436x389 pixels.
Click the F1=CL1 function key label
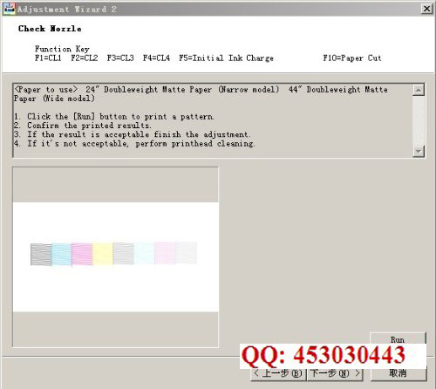(48, 58)
